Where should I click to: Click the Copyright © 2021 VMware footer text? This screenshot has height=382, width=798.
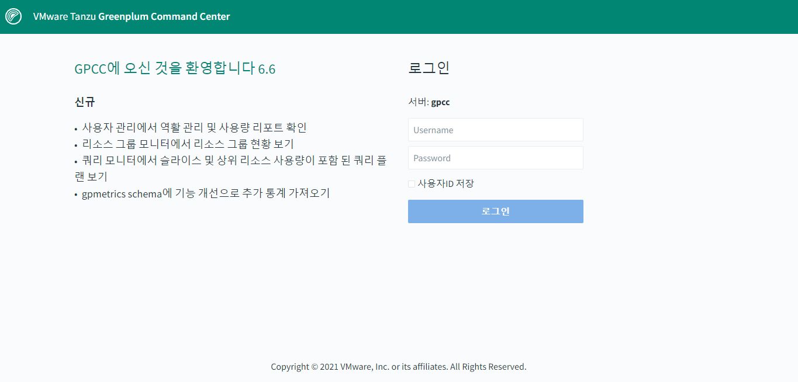coord(399,367)
